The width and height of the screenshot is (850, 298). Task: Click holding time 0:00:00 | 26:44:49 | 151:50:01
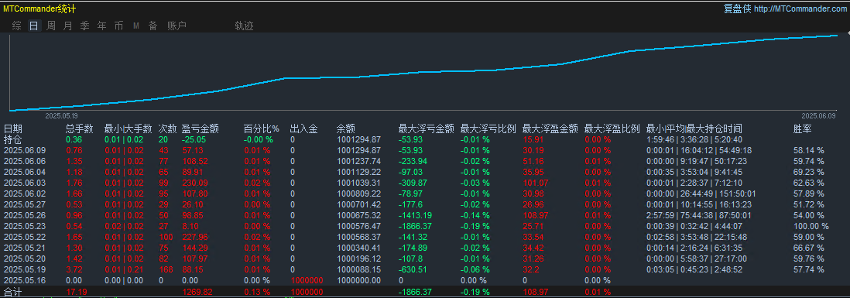701,194
